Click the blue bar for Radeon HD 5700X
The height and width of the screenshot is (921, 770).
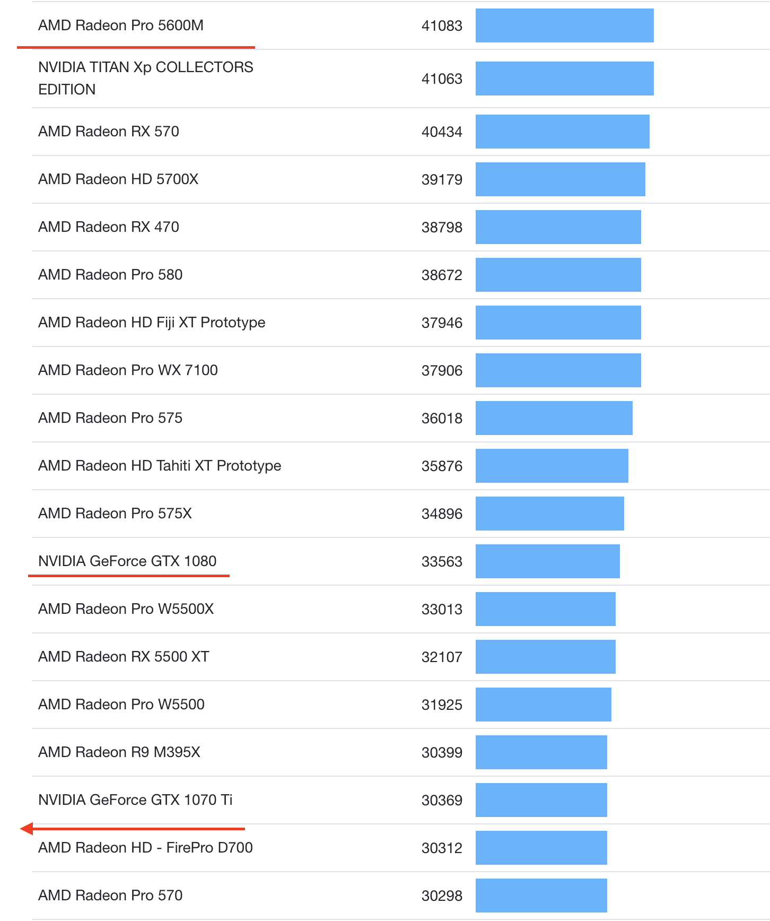561,179
